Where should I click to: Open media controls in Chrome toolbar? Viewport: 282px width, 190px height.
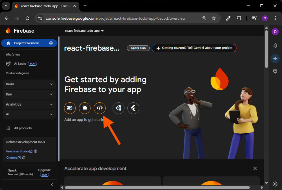point(254,18)
